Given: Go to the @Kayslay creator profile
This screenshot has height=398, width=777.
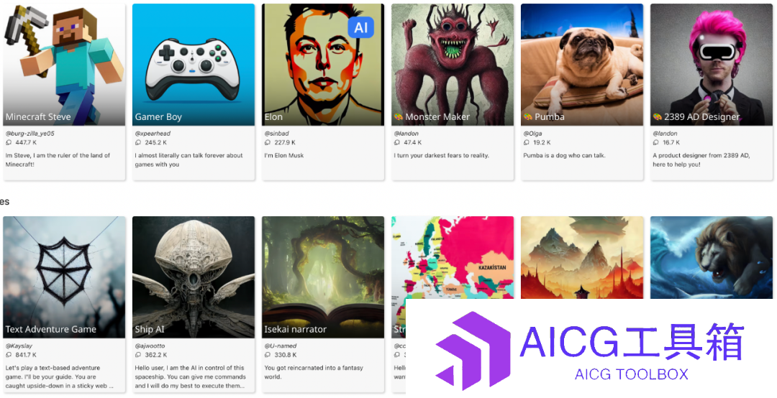Looking at the screenshot, I should point(19,346).
